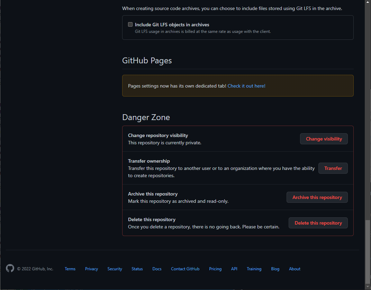Open the API footer link

(x=234, y=269)
